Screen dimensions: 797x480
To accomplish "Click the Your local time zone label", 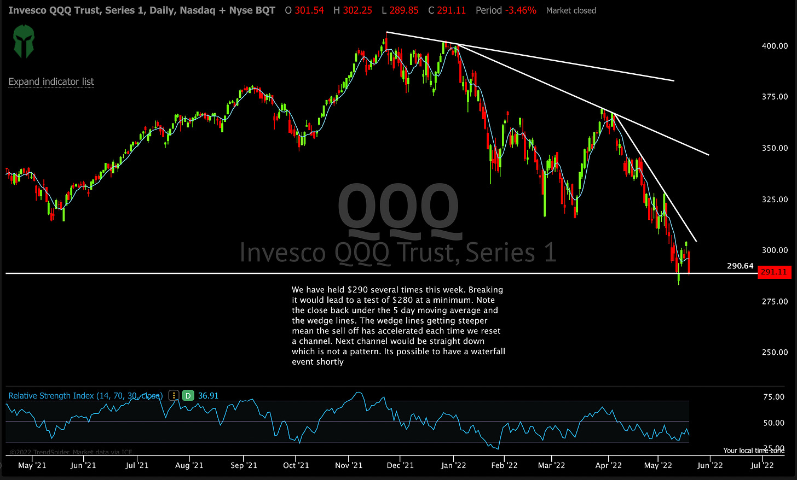I will pos(754,450).
